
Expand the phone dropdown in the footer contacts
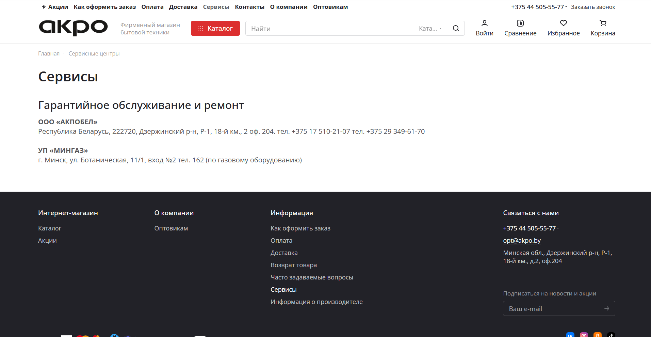(x=558, y=228)
